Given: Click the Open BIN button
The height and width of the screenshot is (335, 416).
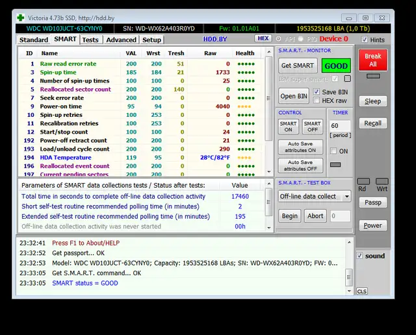Looking at the screenshot, I should point(294,96).
